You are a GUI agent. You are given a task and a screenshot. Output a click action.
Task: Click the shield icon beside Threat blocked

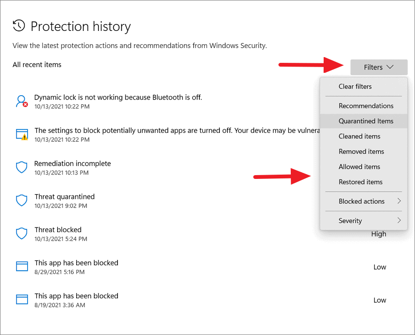[21, 233]
